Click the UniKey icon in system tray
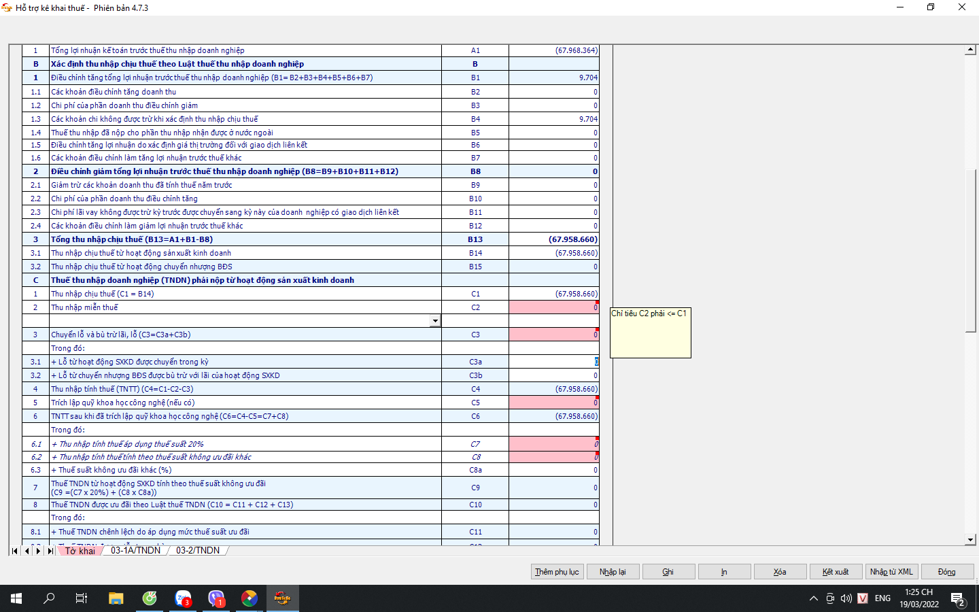979x612 pixels. pos(863,598)
